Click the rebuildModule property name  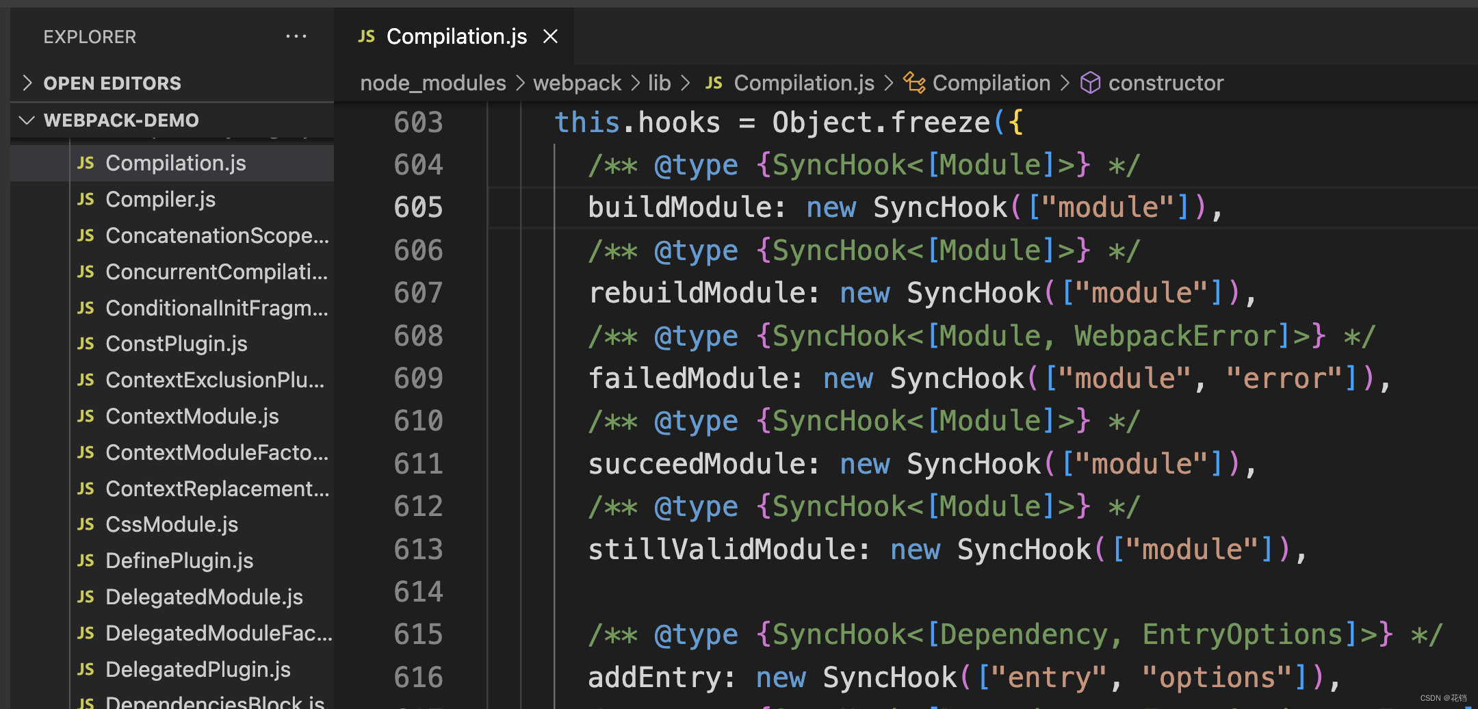click(696, 293)
